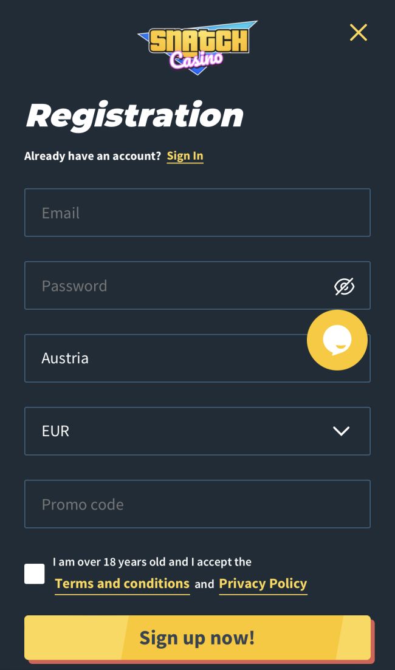The height and width of the screenshot is (670, 395).
Task: Open the Terms and conditions link
Action: (x=122, y=584)
